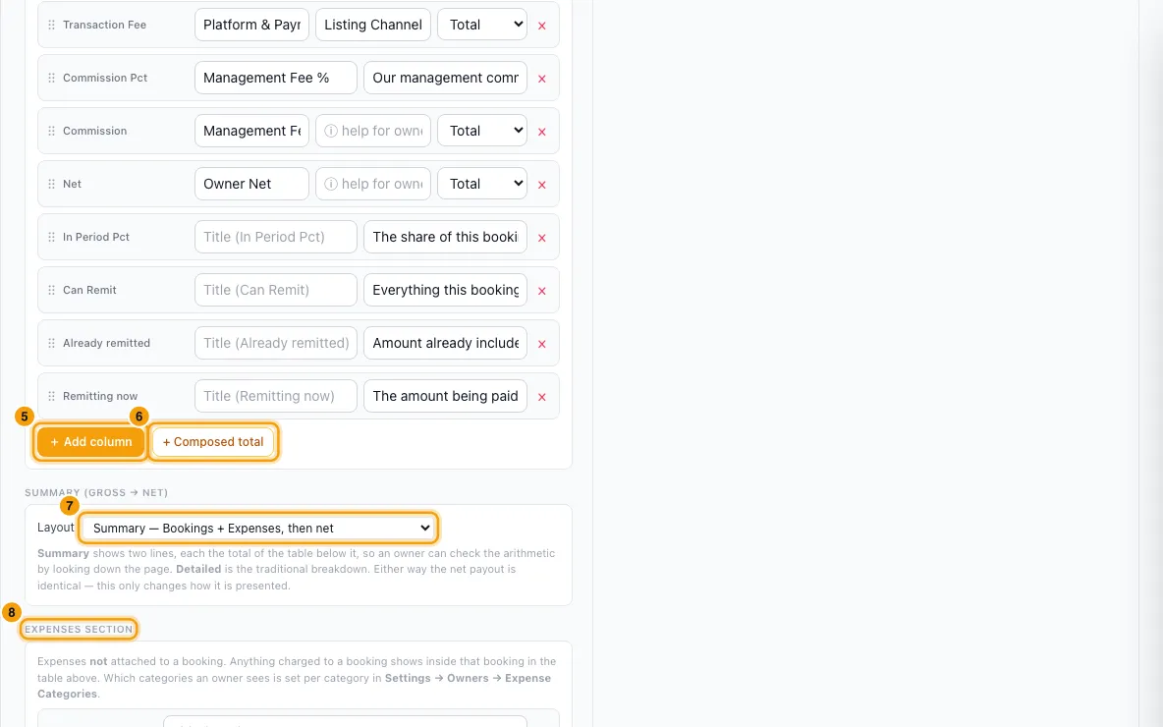This screenshot has width=1163, height=727.
Task: Click the Title (In Period Pct) field
Action: [x=276, y=237]
